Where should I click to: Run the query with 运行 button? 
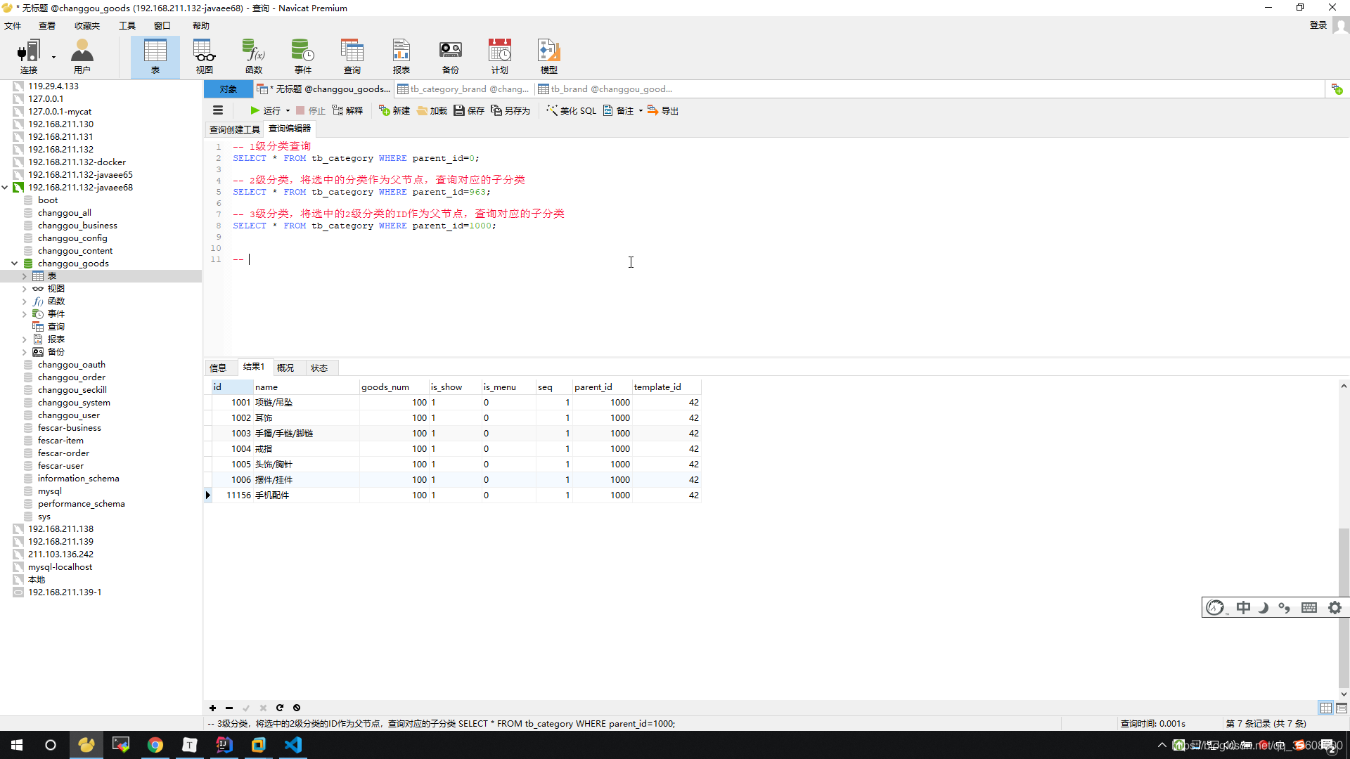pos(265,110)
